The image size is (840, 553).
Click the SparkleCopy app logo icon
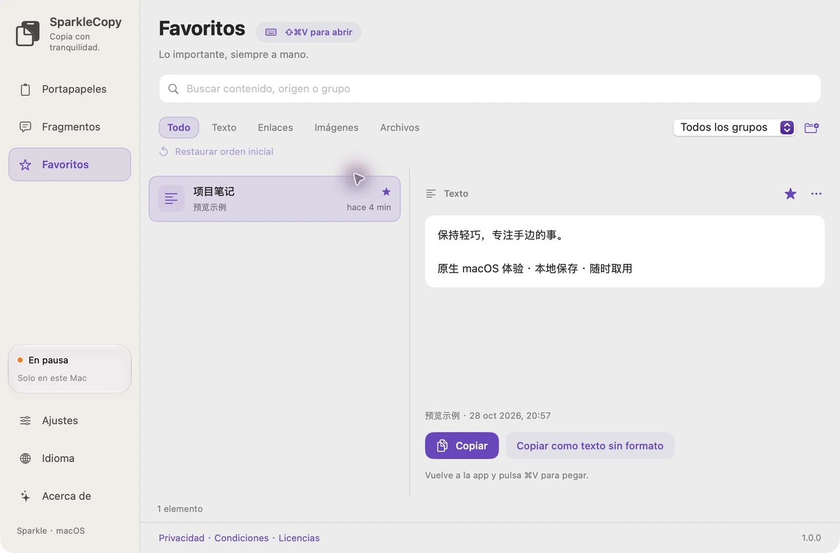[28, 34]
